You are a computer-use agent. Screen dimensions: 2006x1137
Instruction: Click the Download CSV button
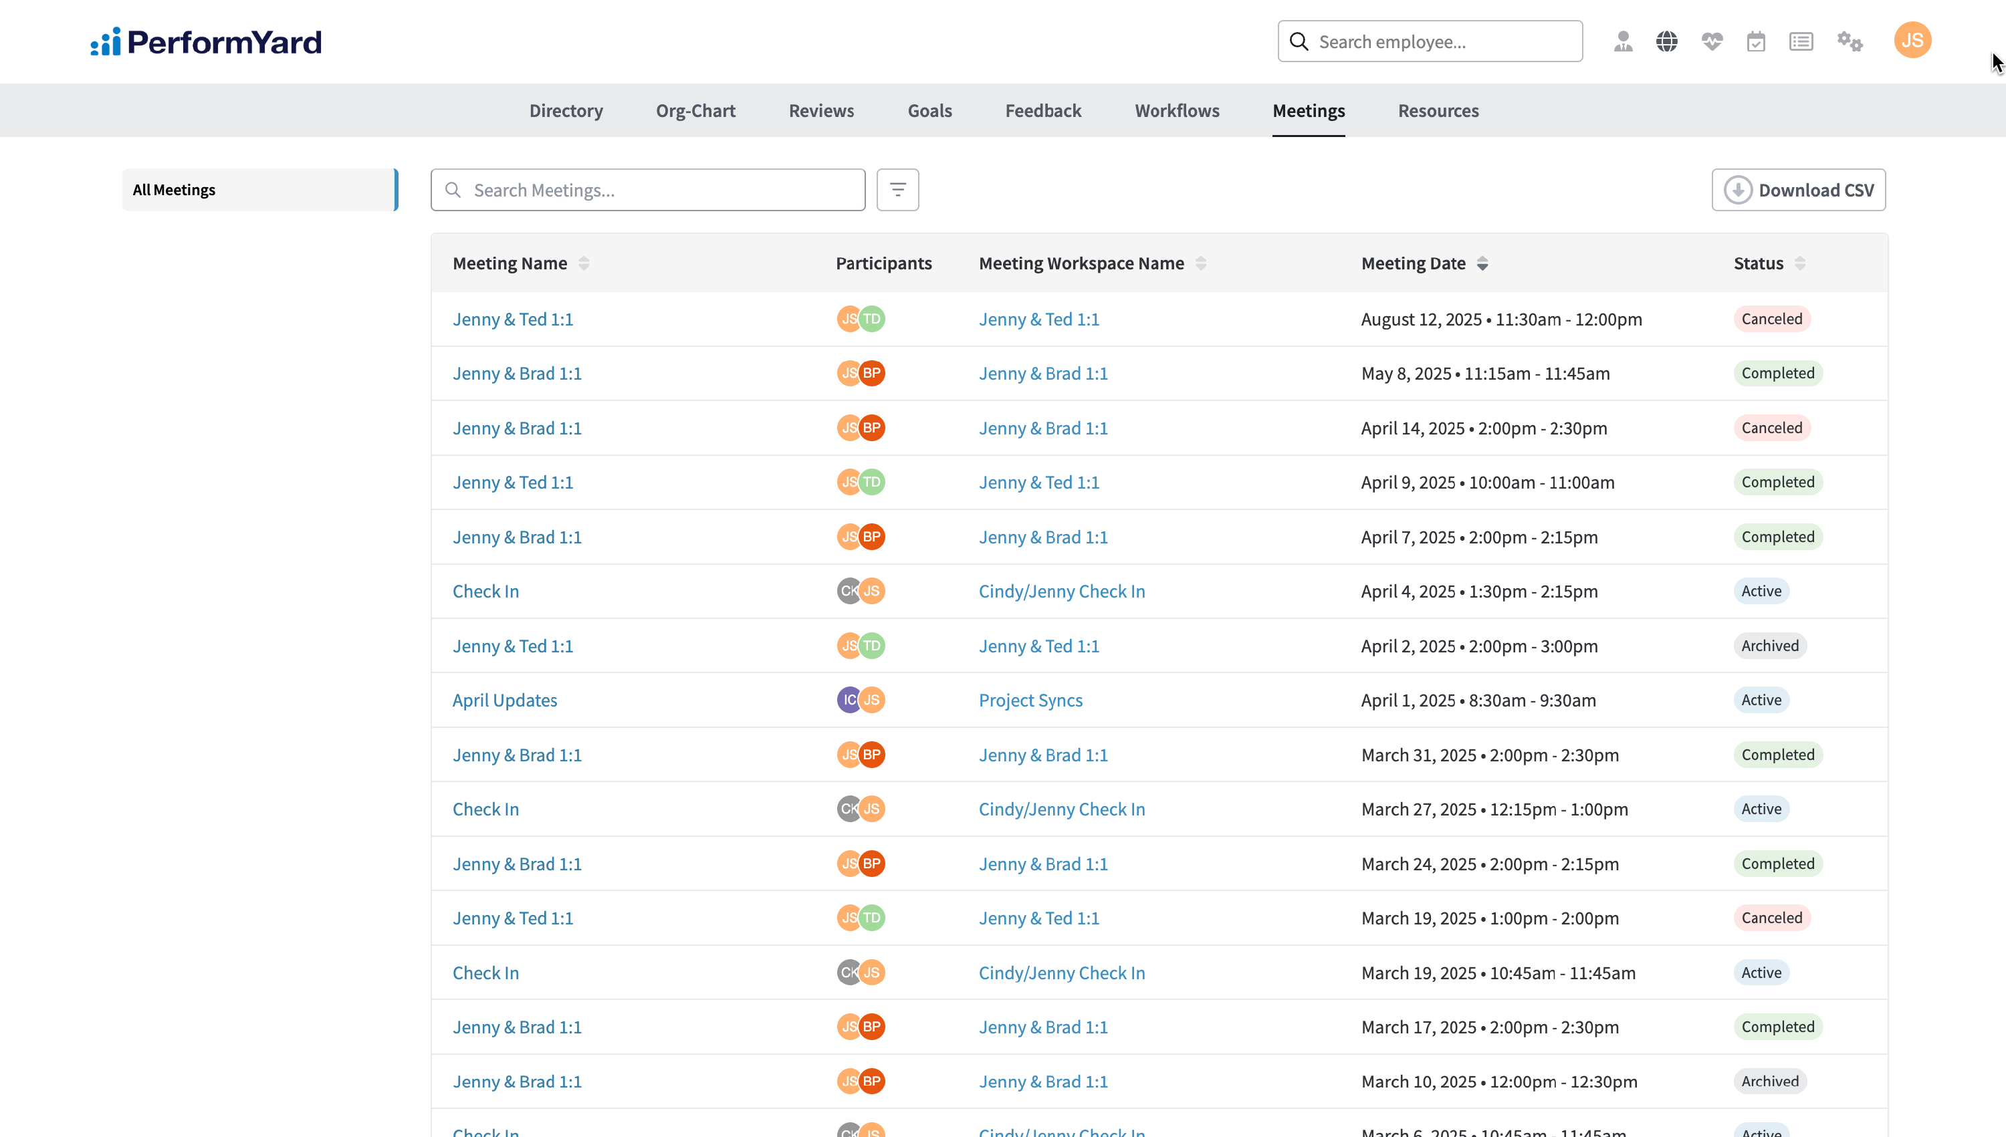pos(1798,190)
